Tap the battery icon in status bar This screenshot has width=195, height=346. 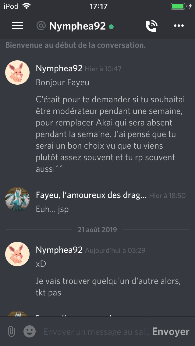tap(178, 6)
